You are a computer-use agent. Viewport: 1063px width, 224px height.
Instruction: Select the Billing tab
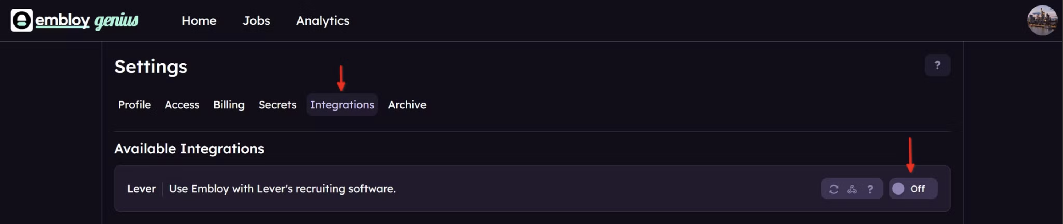pyautogui.click(x=229, y=105)
